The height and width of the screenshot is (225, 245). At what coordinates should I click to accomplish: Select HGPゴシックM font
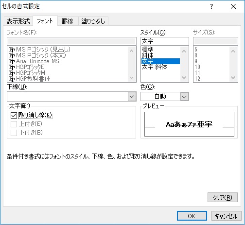(x=31, y=73)
